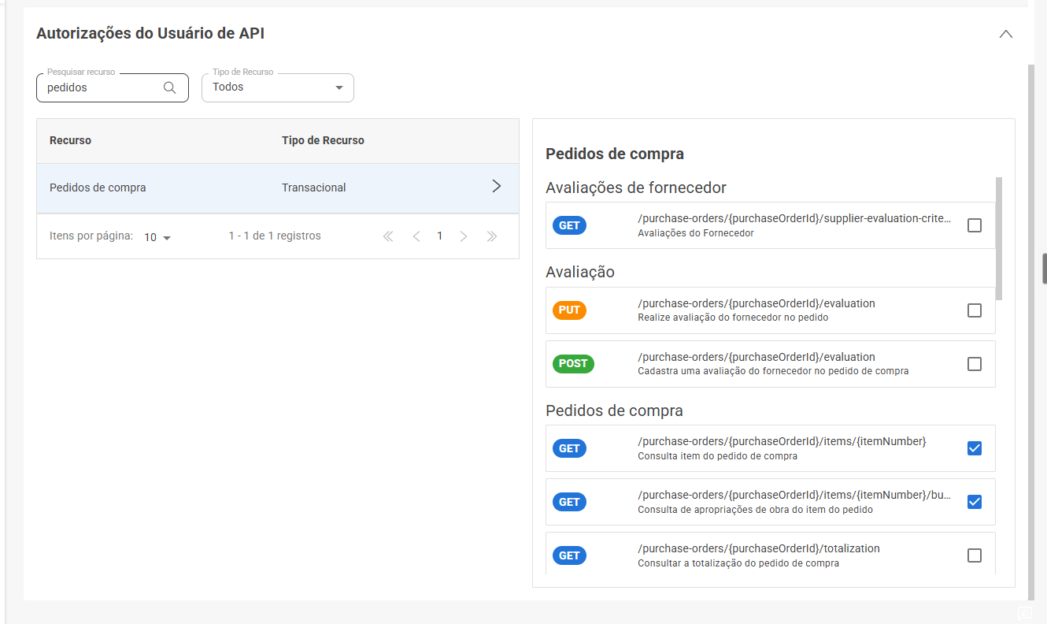Select page number 1 in pagination

tap(440, 236)
